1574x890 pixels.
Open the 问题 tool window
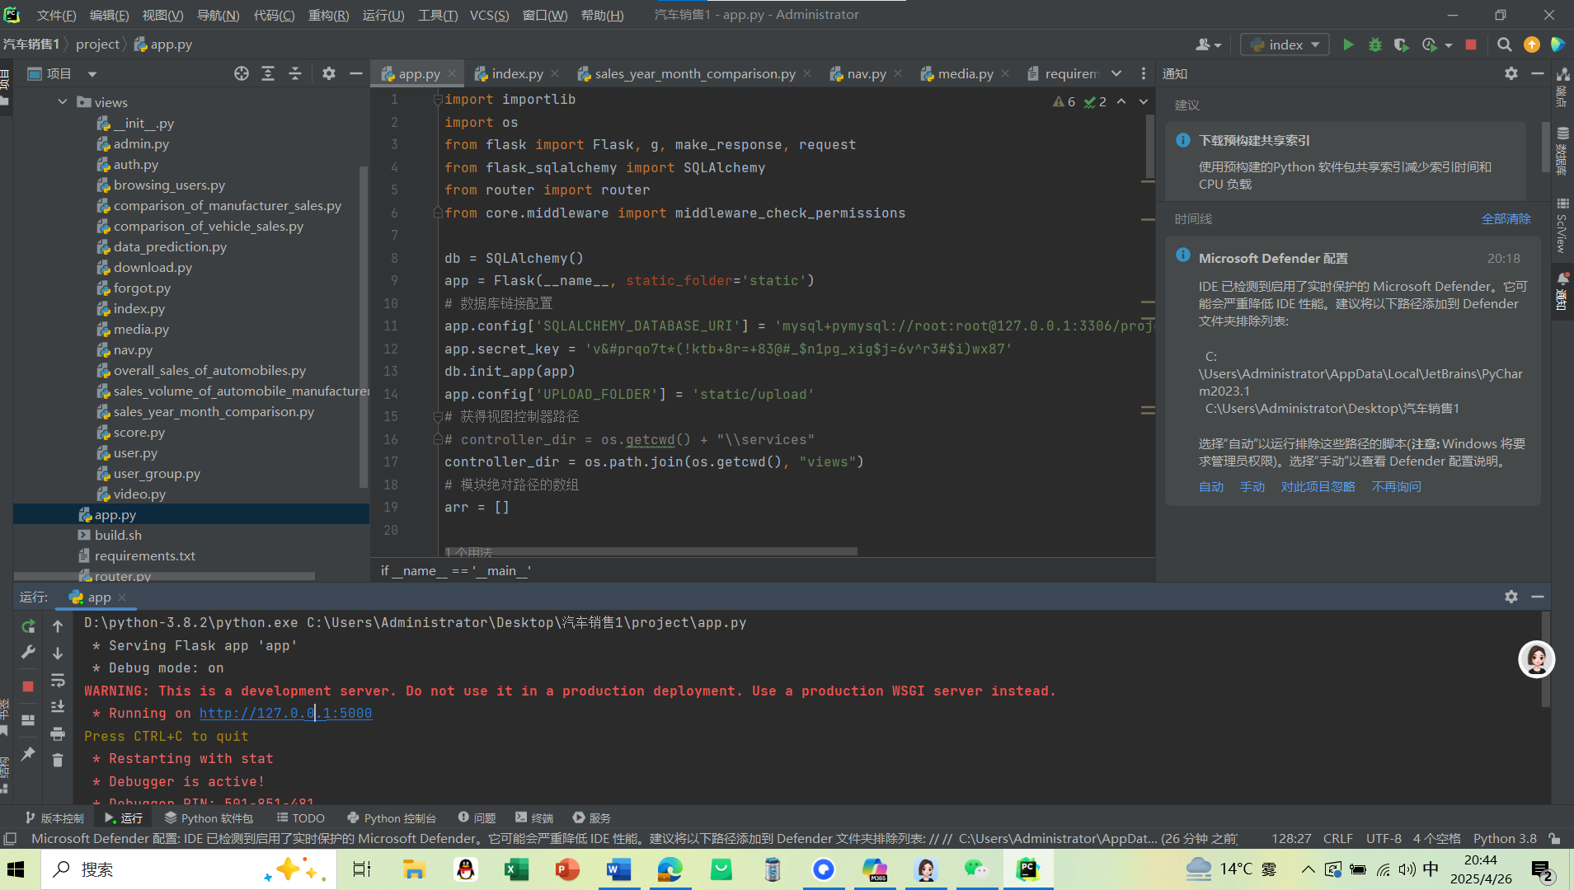click(477, 818)
